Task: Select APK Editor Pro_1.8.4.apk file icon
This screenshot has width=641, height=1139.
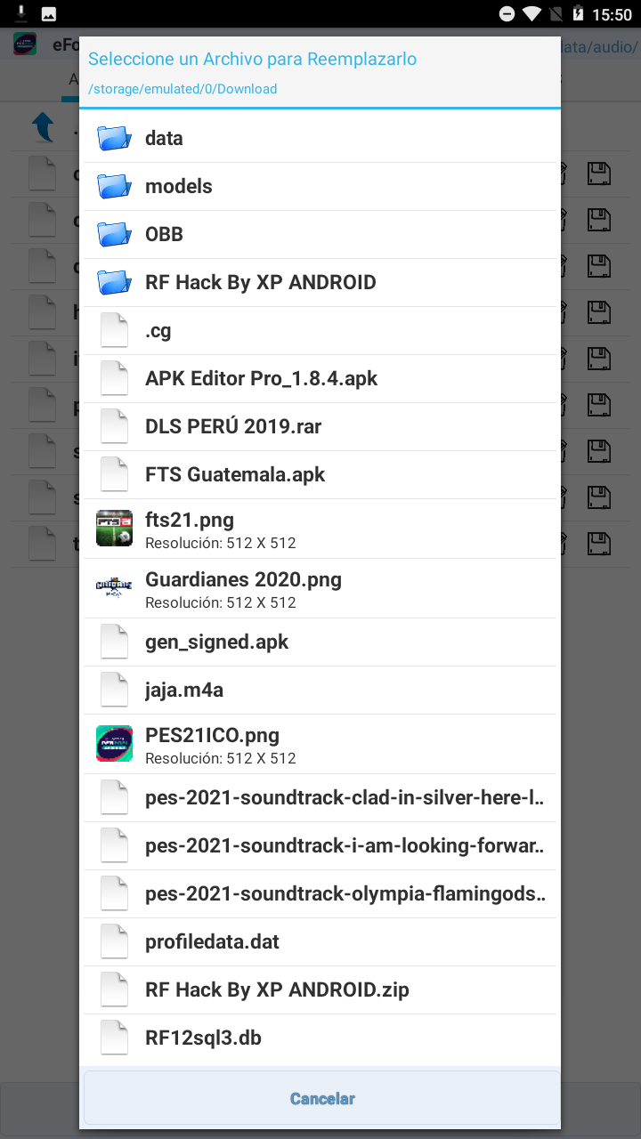Action: pyautogui.click(x=114, y=378)
